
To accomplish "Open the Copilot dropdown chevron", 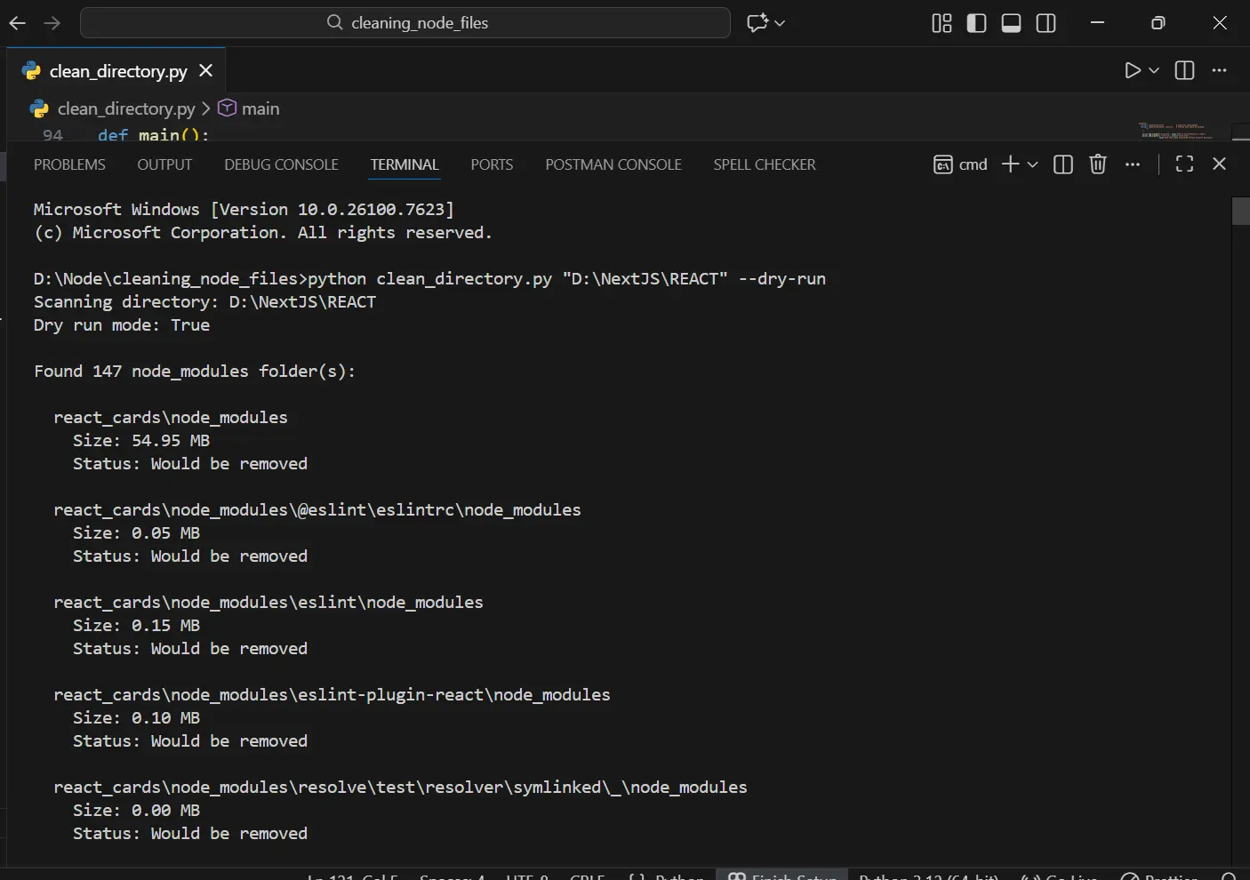I will (778, 23).
